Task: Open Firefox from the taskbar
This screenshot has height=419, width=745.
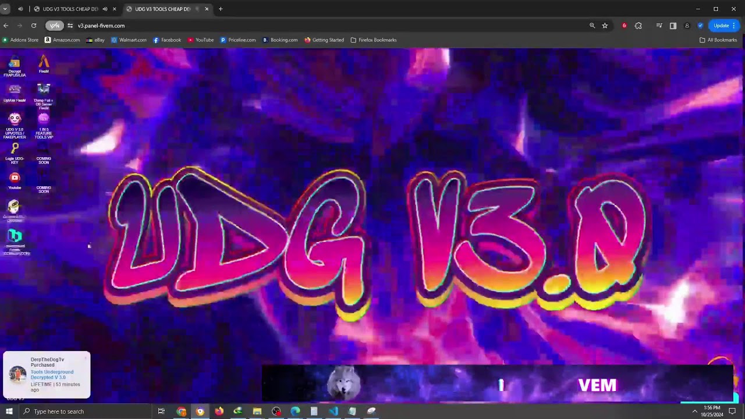Action: coord(219,411)
